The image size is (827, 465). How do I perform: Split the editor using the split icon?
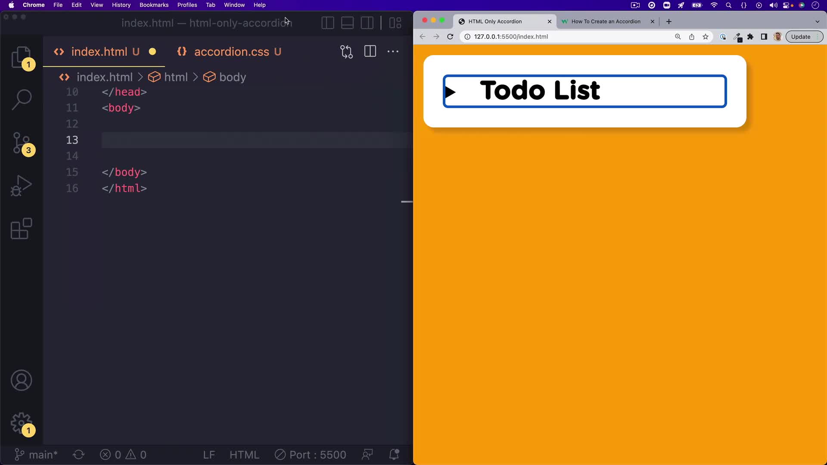tap(370, 51)
